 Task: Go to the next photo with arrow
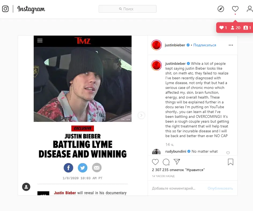(141, 115)
